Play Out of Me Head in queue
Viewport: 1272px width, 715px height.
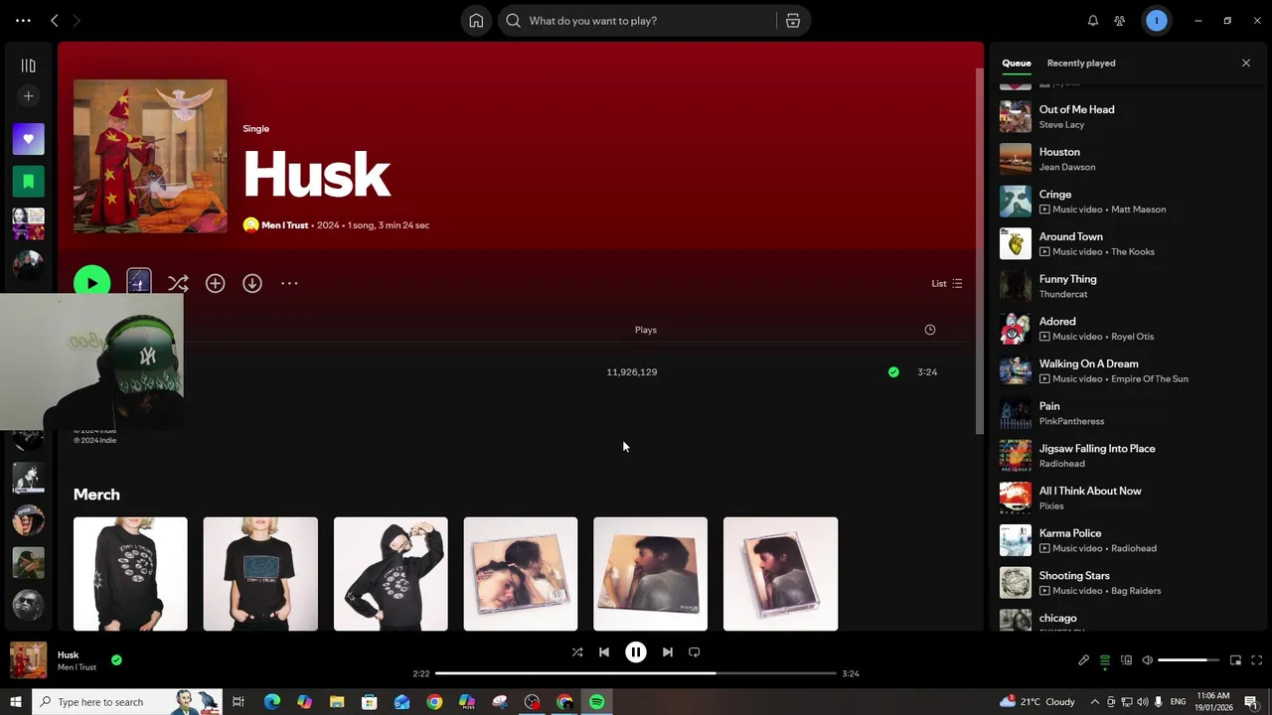tap(1128, 116)
